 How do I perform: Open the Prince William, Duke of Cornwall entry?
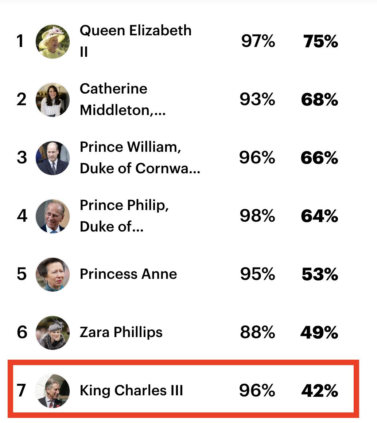[140, 157]
